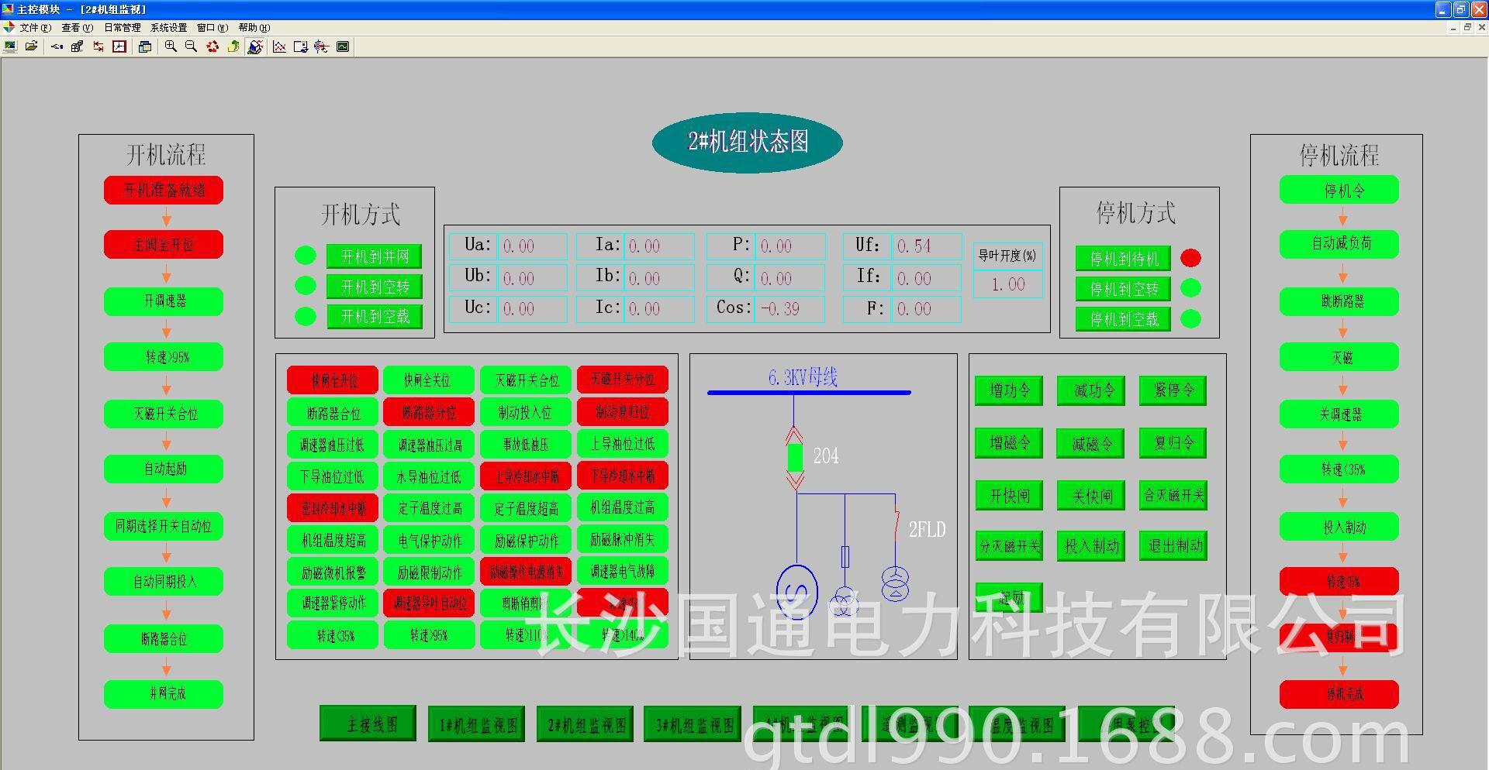Open the 系统设置 menu
This screenshot has height=770, width=1489.
pos(168,27)
